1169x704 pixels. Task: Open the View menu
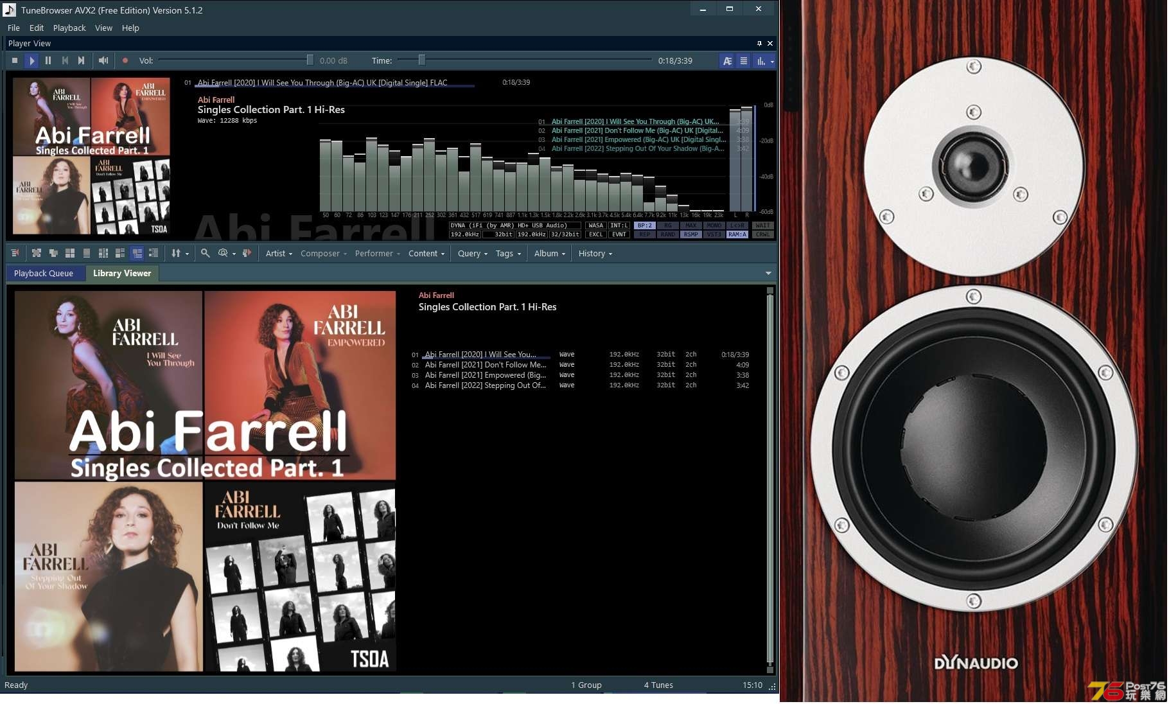pyautogui.click(x=103, y=28)
